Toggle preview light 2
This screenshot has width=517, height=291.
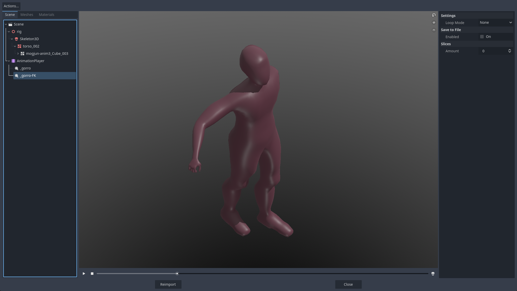point(434,30)
